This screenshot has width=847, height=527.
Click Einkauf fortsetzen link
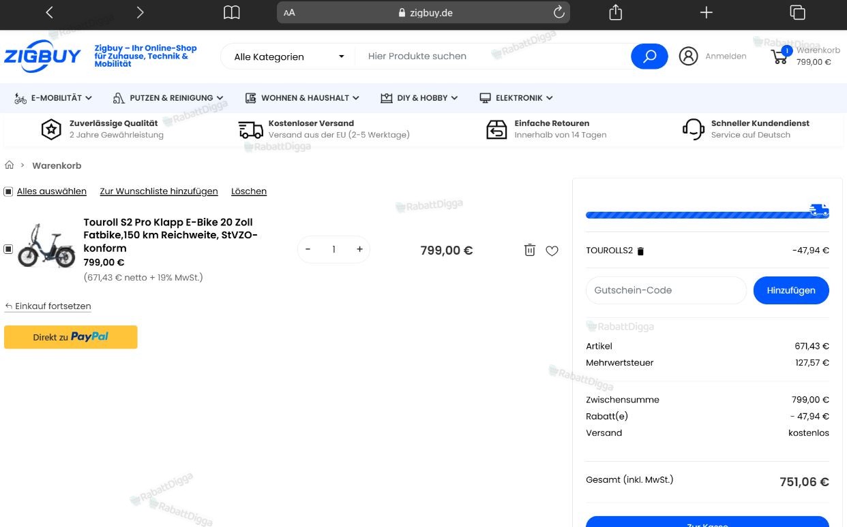[48, 306]
